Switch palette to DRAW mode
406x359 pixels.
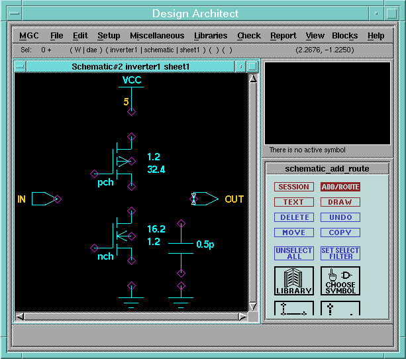[340, 202]
